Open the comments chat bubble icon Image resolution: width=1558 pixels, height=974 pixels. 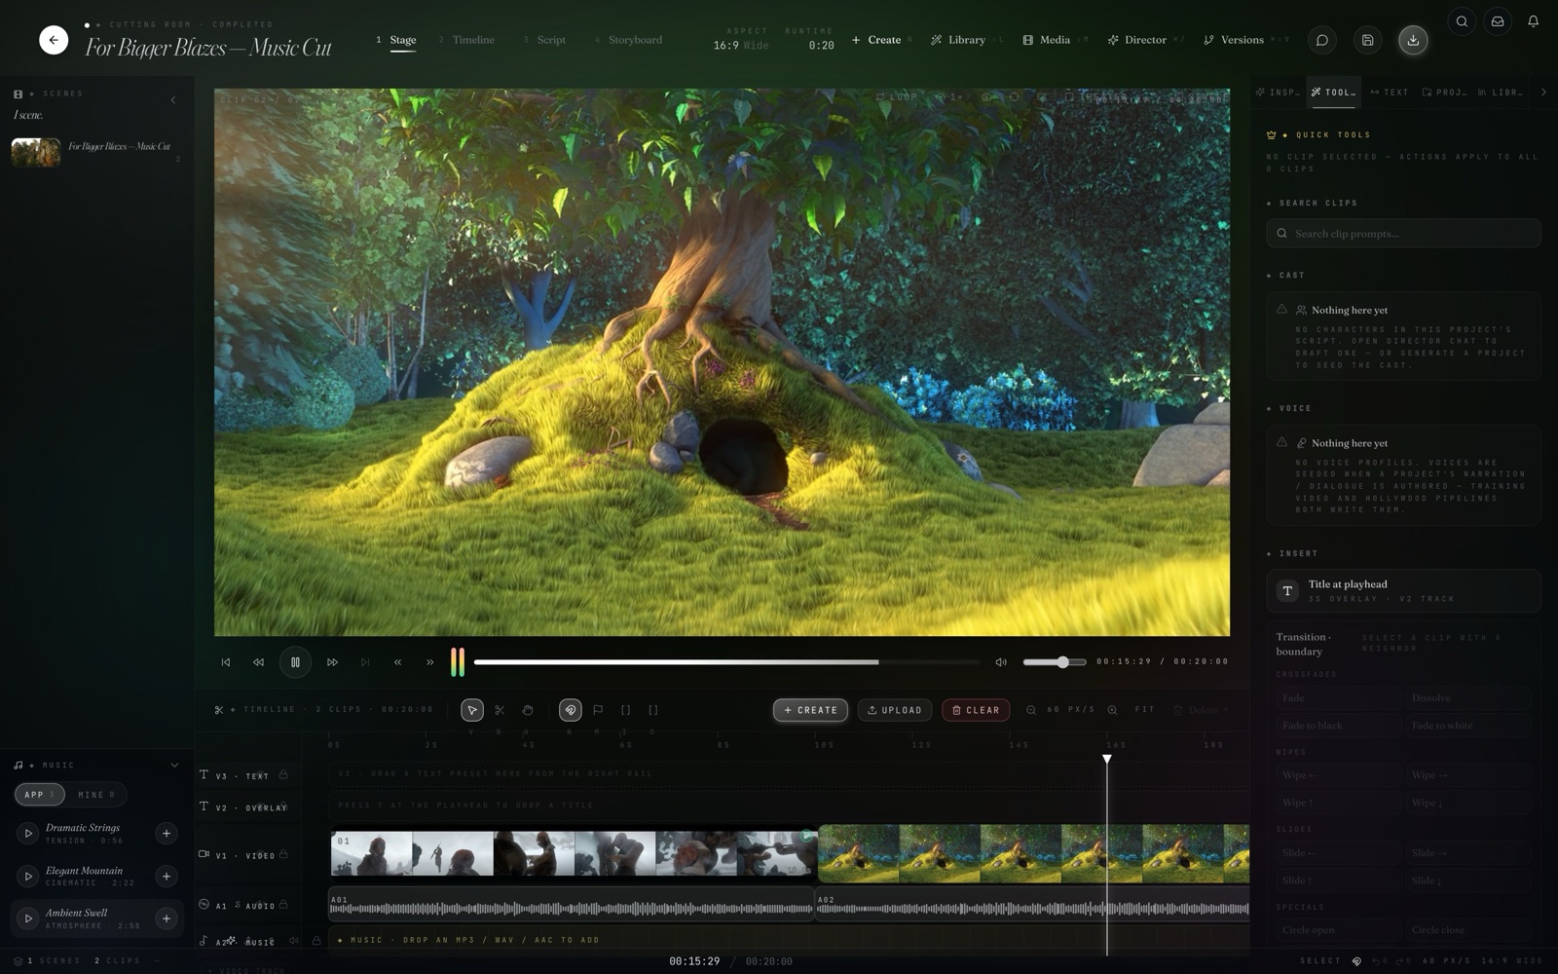(1322, 40)
